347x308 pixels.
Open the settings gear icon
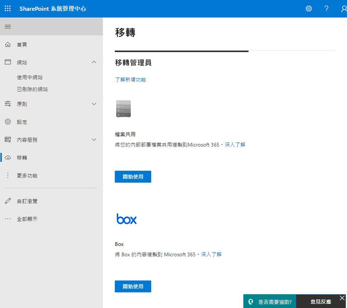coord(308,9)
